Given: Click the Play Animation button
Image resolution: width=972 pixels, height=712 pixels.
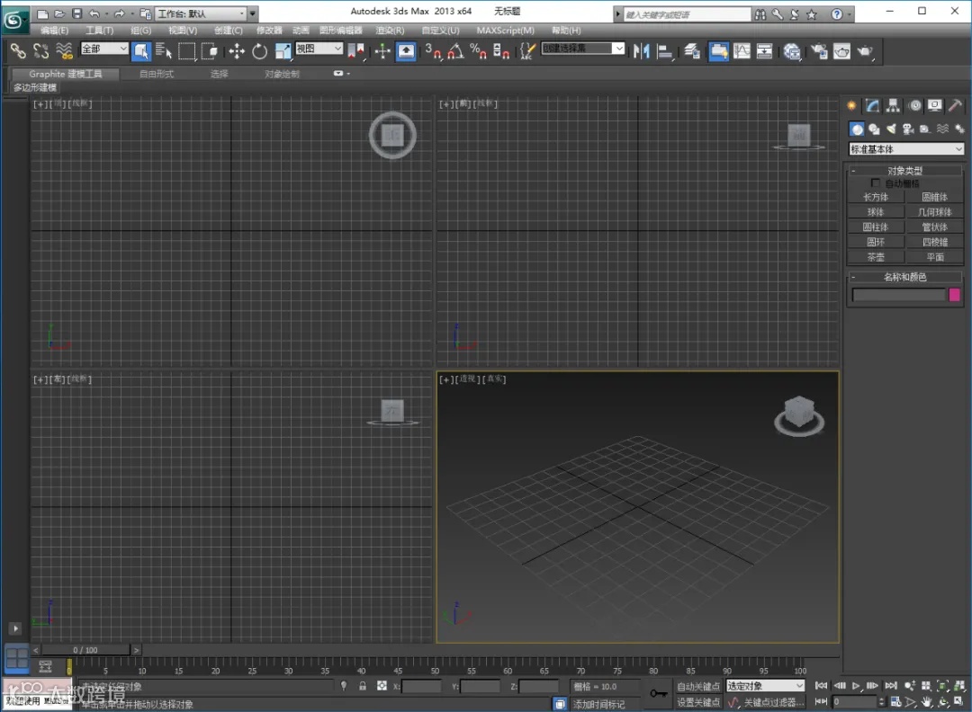Looking at the screenshot, I should tap(857, 686).
